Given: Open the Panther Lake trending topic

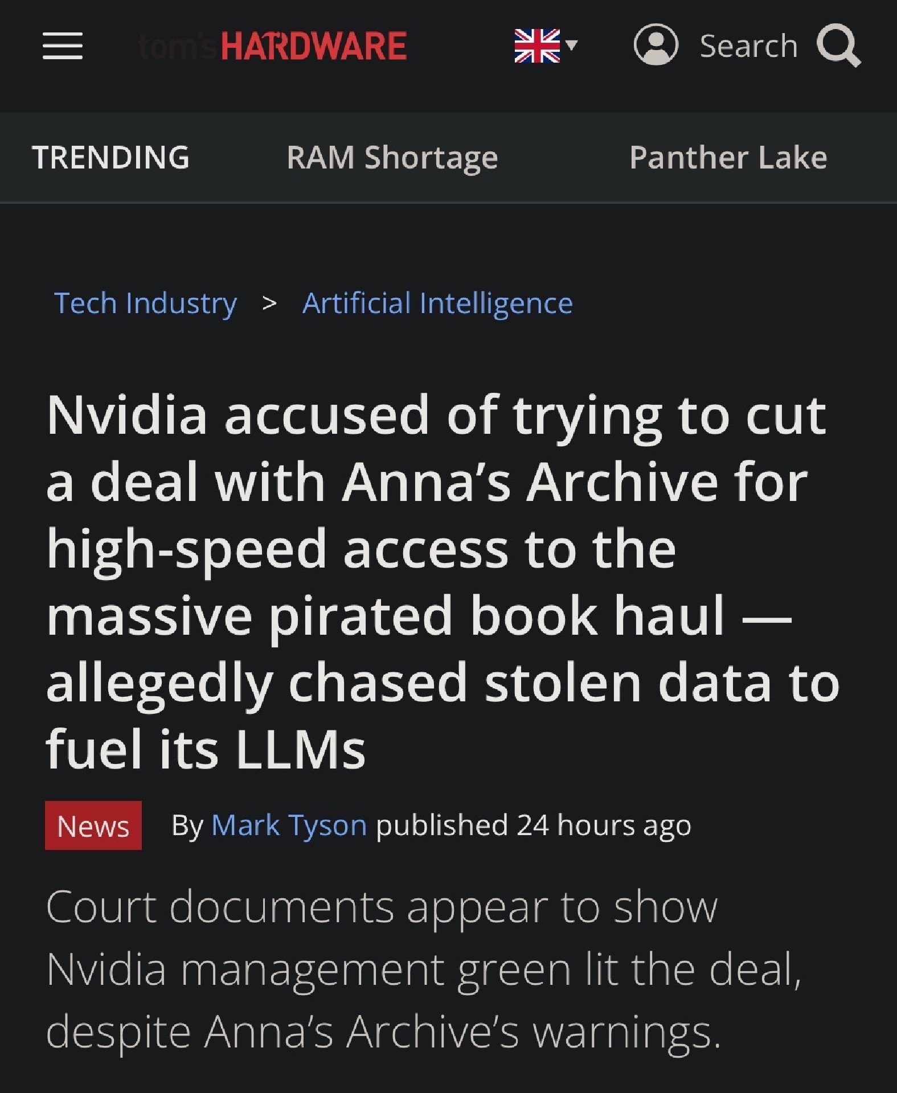Looking at the screenshot, I should 728,158.
